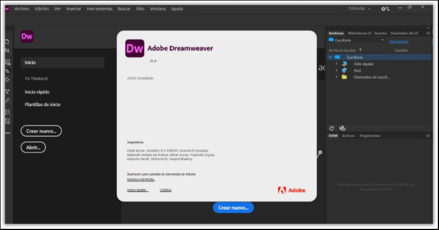The width and height of the screenshot is (439, 230).
Task: Click the Refresh icon in Archivos panel
Action: (x=331, y=128)
